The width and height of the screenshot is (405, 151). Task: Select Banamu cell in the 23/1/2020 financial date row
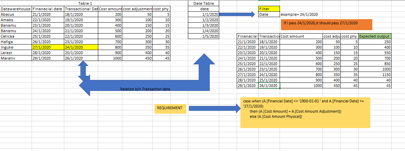(16, 25)
